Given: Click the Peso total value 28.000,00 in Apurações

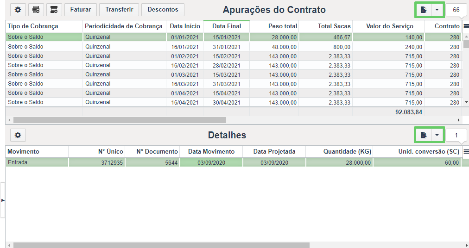Looking at the screenshot, I should click(274, 37).
